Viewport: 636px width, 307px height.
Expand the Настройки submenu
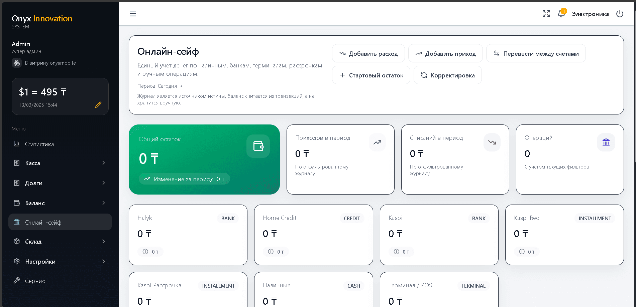40,261
